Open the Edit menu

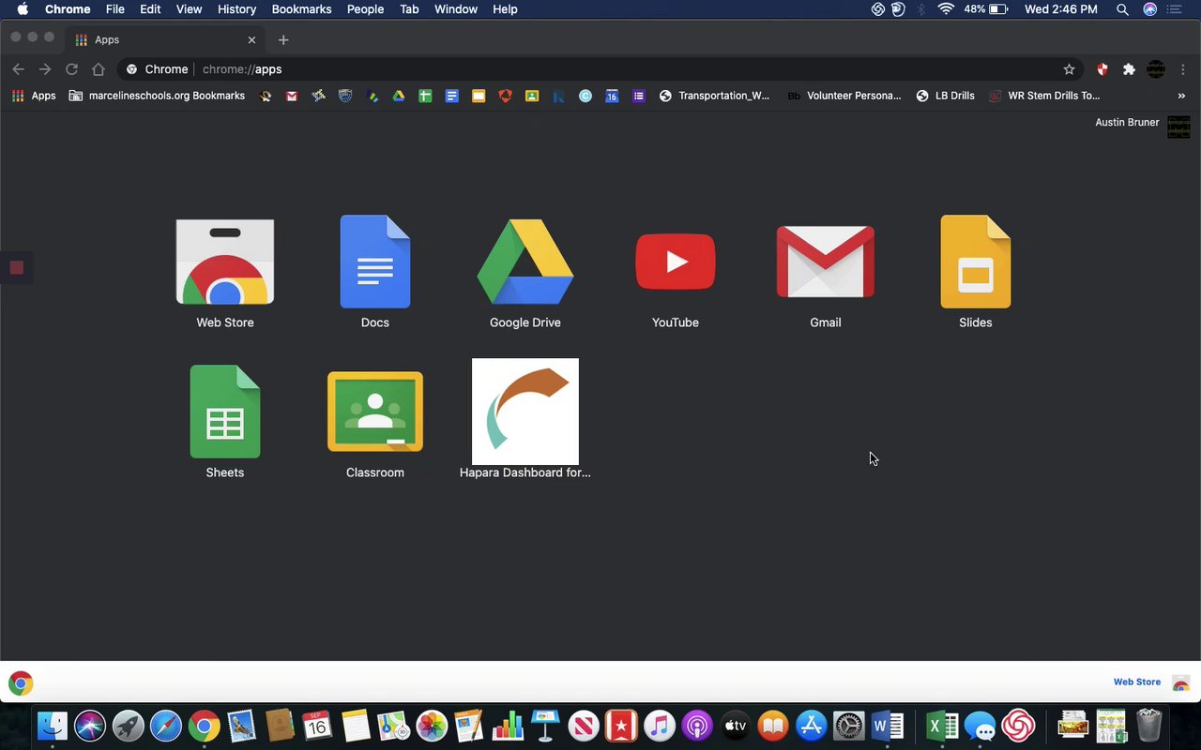coord(150,9)
